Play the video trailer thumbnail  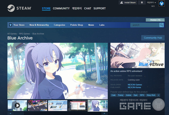(17, 105)
